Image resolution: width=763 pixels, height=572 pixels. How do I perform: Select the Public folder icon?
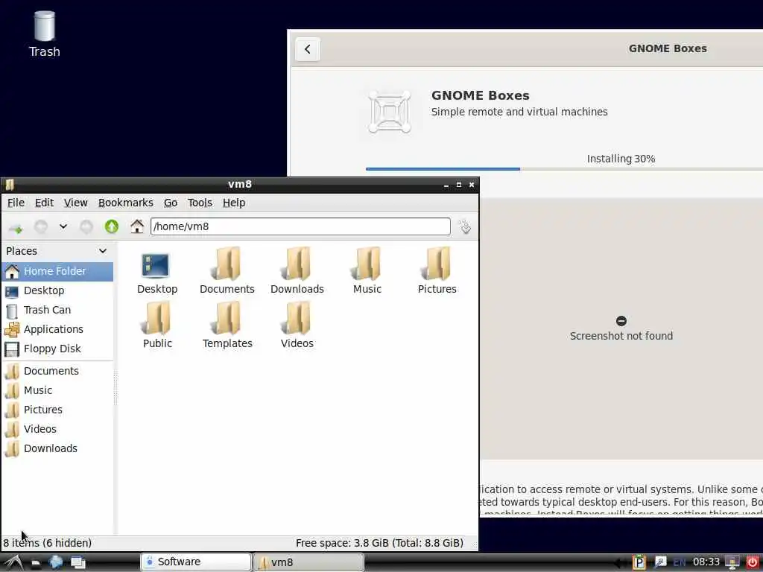click(157, 325)
